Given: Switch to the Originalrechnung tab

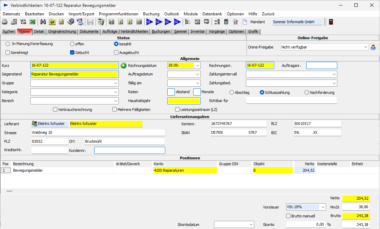Looking at the screenshot, I should 62,31.
